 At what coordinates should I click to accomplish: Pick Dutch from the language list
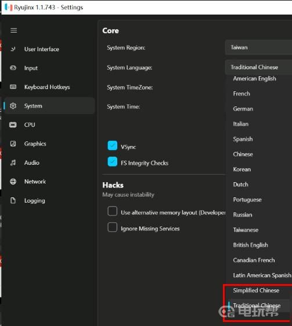click(x=240, y=185)
